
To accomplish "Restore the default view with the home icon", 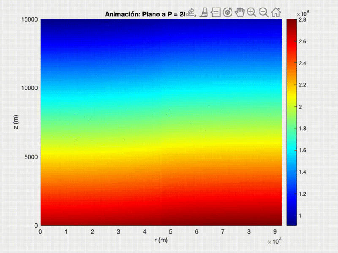I will (275, 13).
